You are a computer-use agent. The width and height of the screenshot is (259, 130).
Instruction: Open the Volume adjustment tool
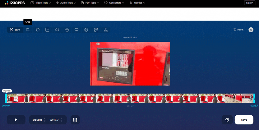[x=57, y=30]
